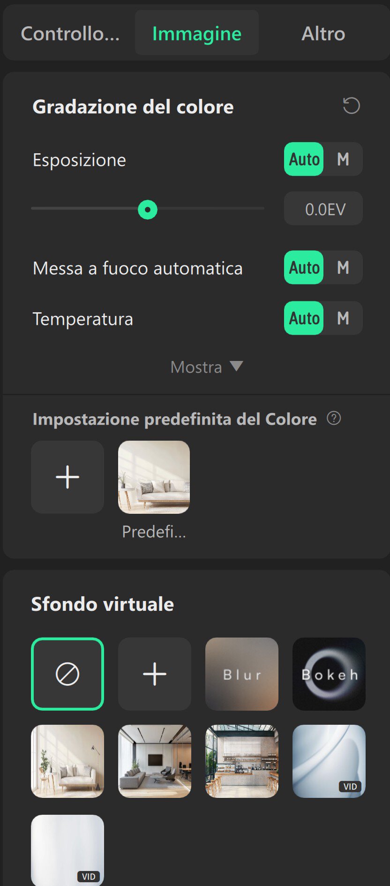Enable Auto mode for Esposizione
This screenshot has width=390, height=886.
point(304,159)
